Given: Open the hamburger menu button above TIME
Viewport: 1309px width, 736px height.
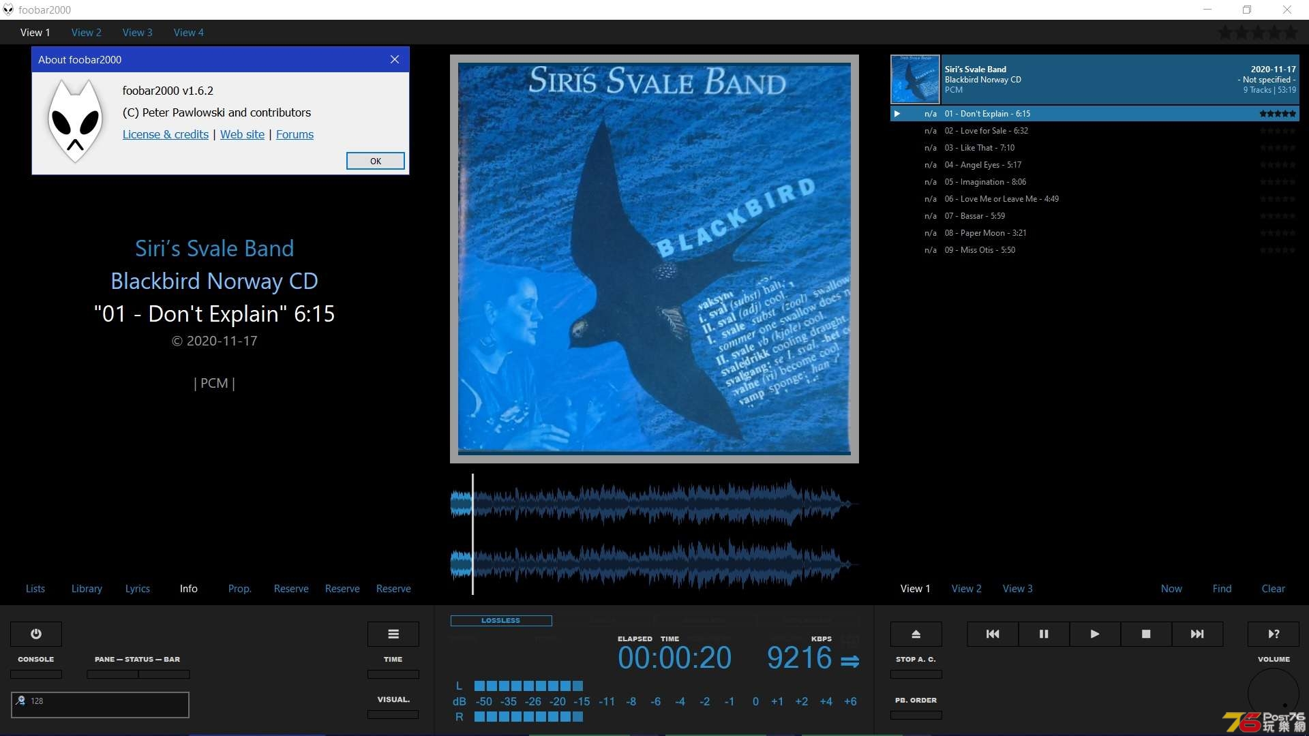Looking at the screenshot, I should [x=393, y=634].
